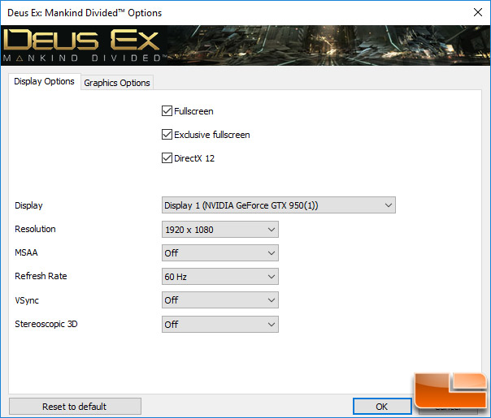Viewport: 491px width, 418px height.
Task: Switch to the Graphics Options tab
Action: tap(117, 83)
